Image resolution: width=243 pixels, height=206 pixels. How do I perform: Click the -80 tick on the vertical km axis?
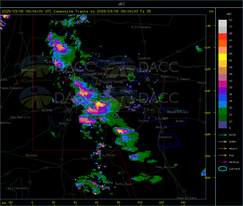[x=208, y=26]
